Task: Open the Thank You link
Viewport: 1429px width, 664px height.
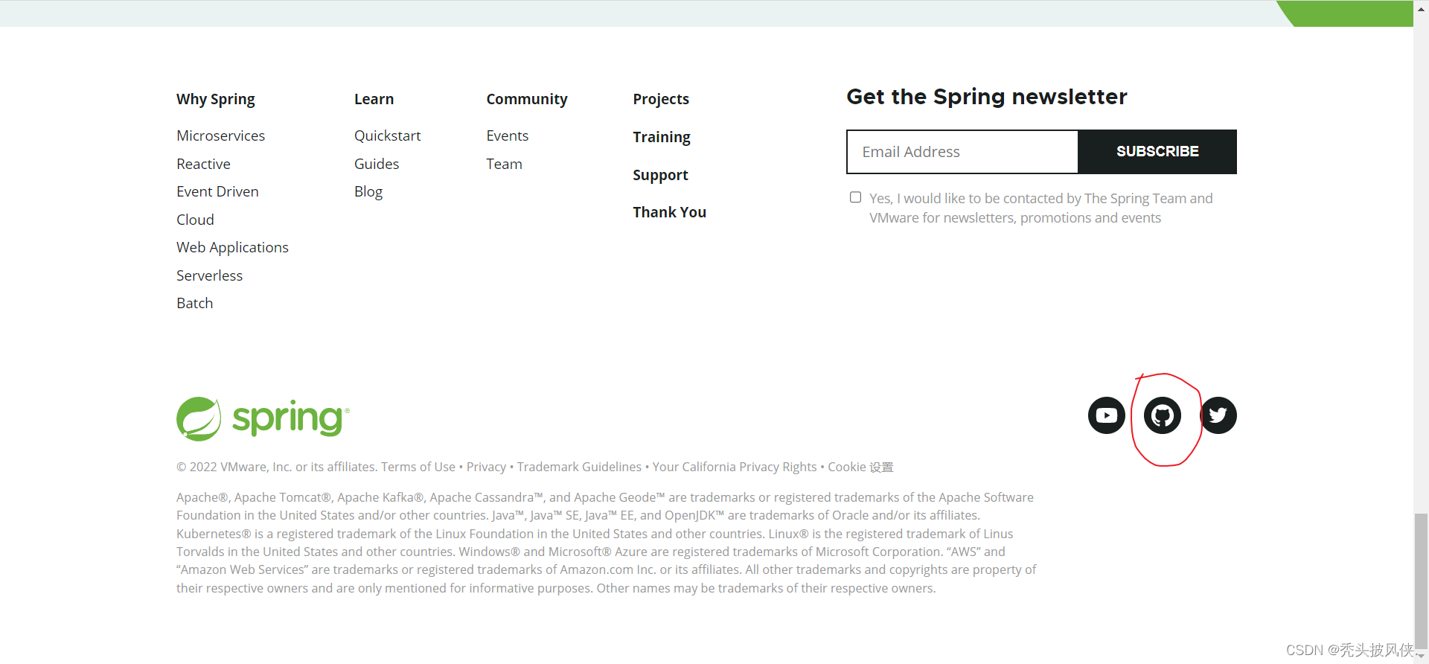Action: (670, 212)
